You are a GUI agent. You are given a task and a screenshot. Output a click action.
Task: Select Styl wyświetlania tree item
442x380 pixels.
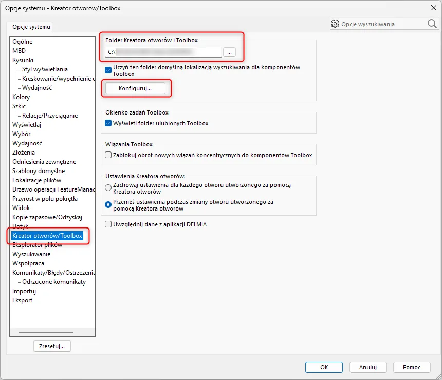click(45, 69)
